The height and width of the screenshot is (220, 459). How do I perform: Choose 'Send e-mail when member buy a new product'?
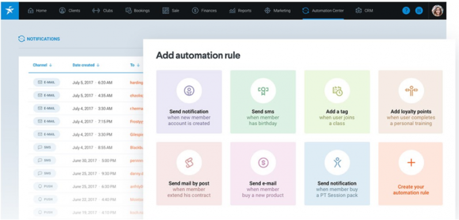click(x=263, y=173)
